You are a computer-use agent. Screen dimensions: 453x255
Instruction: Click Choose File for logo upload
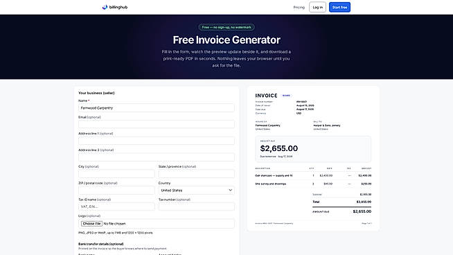click(91, 224)
